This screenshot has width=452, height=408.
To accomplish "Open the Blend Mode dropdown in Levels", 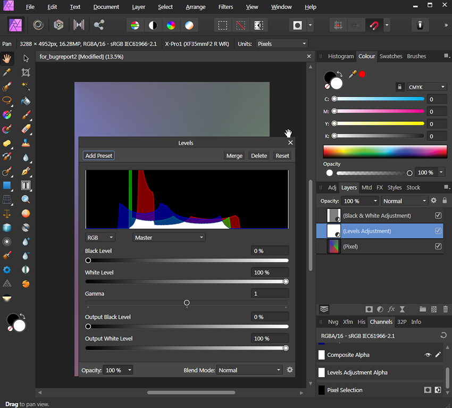I will 249,370.
